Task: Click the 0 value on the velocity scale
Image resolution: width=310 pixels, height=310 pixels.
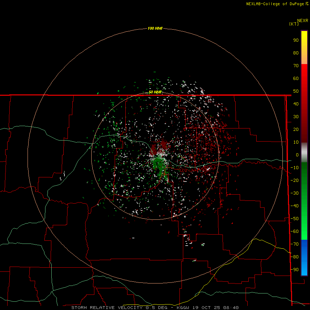Action: (x=297, y=155)
